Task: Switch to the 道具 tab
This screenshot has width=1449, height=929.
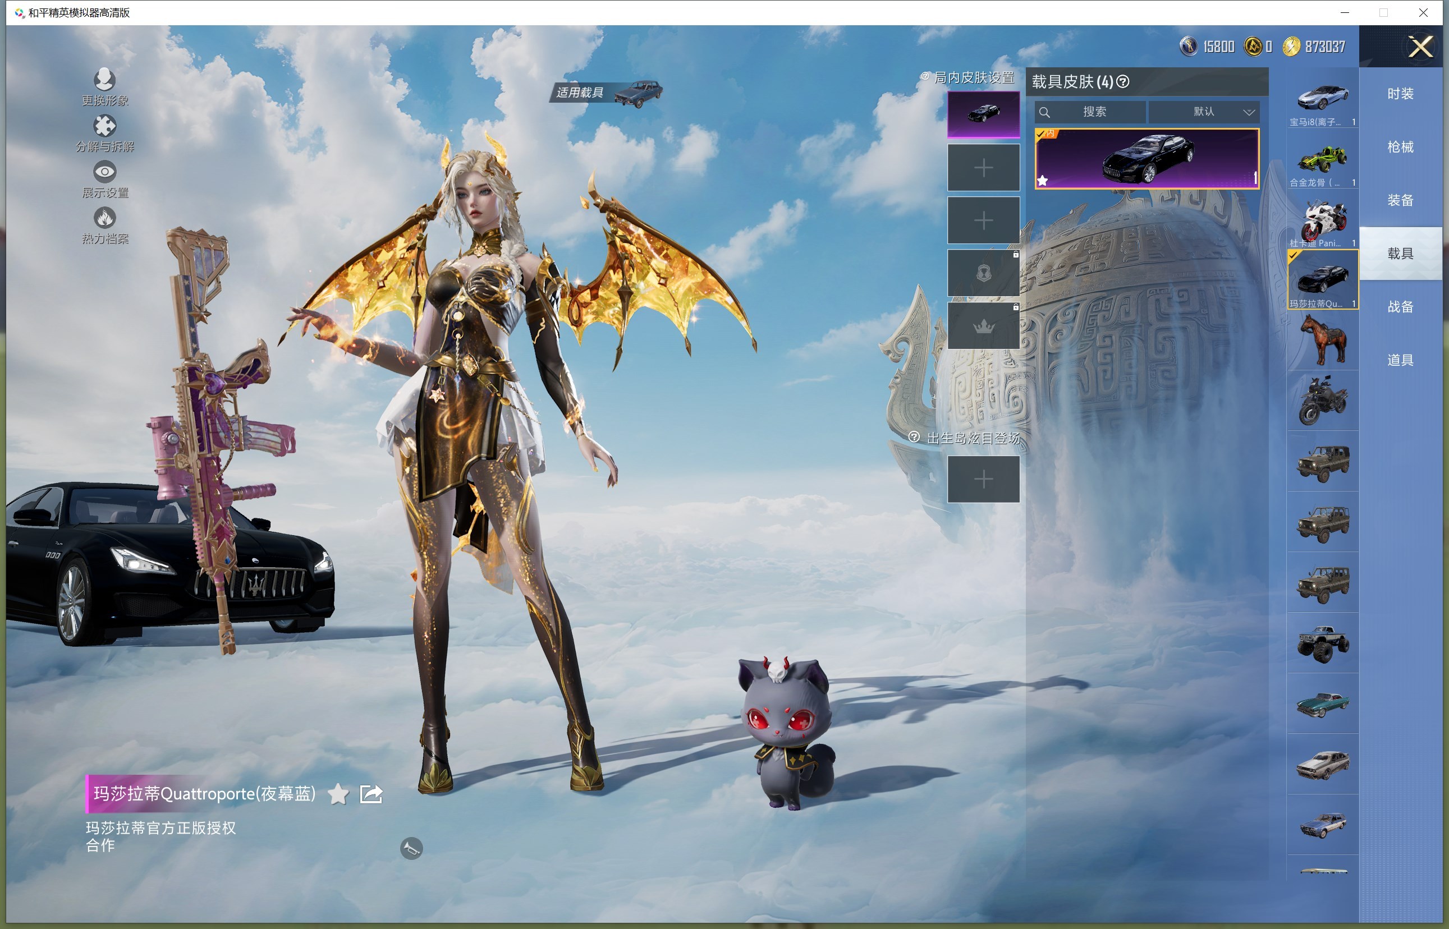Action: tap(1401, 360)
